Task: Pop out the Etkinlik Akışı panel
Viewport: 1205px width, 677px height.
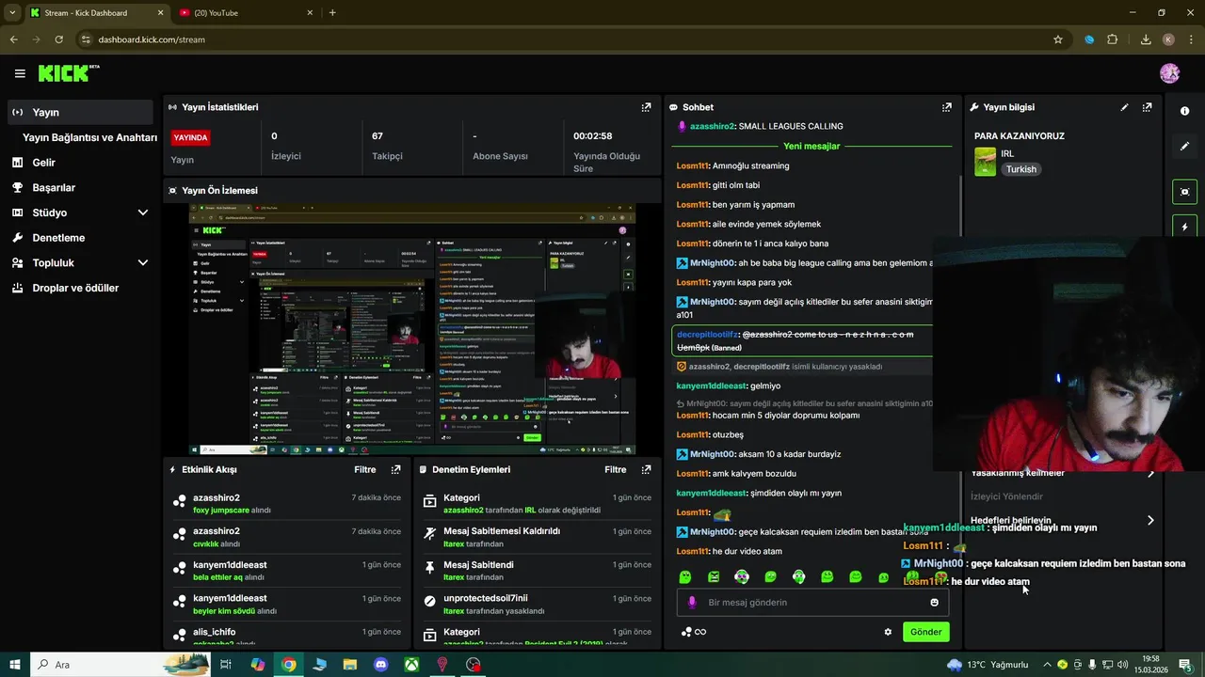Action: pos(395,469)
